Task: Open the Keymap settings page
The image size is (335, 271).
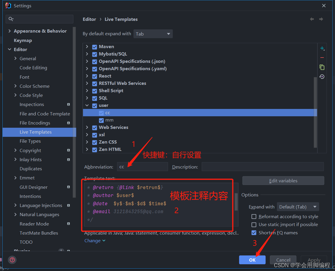Action: coord(23,41)
